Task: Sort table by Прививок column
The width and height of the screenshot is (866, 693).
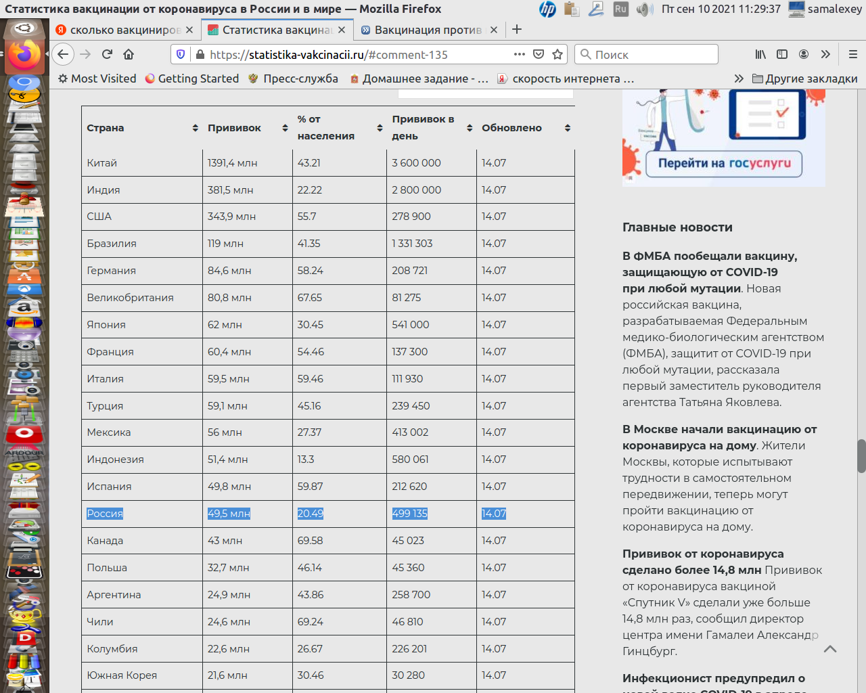Action: coord(285,128)
